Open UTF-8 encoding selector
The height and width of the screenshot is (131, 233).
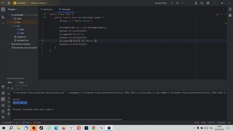coord(212,123)
